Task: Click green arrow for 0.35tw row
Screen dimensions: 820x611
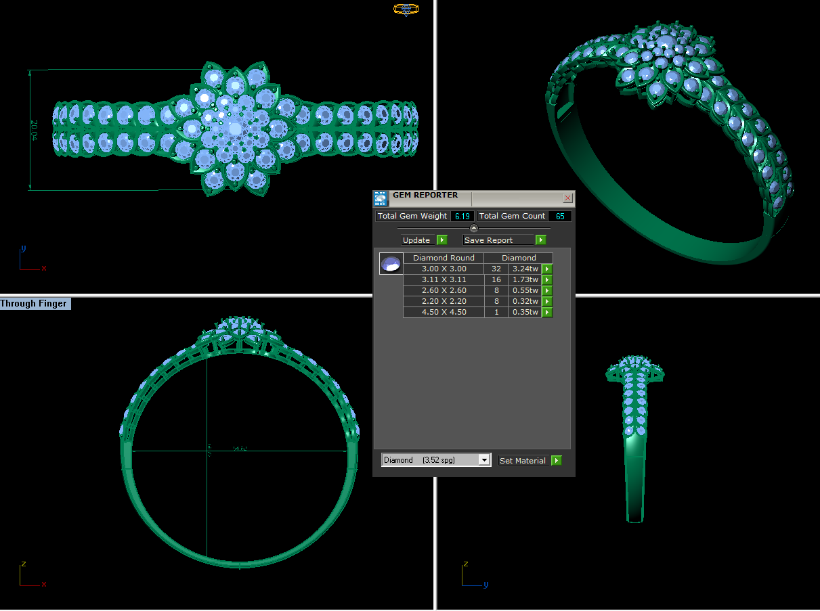Action: click(x=547, y=312)
